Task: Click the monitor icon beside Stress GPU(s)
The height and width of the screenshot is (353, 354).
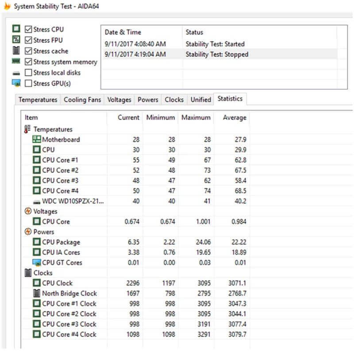Action: [x=16, y=83]
